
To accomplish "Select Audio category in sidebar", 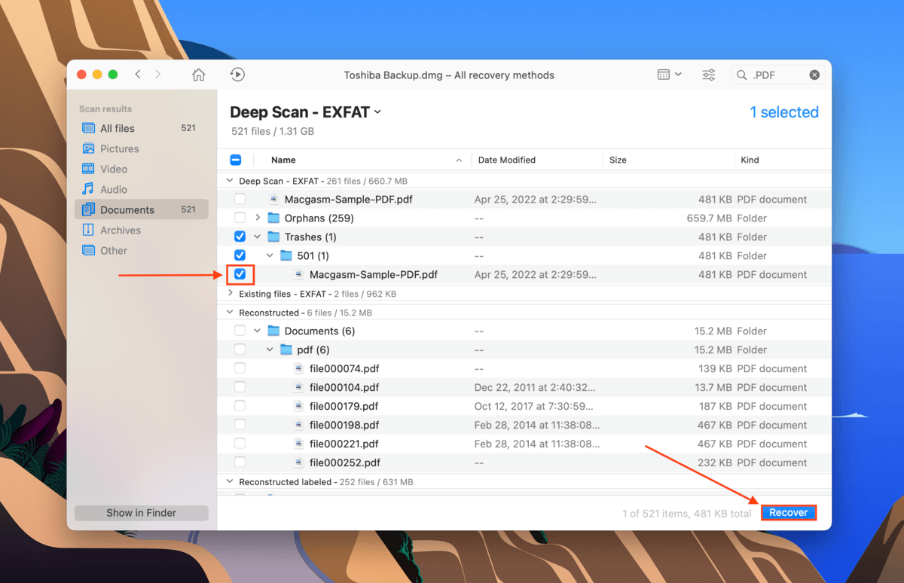I will (x=142, y=189).
